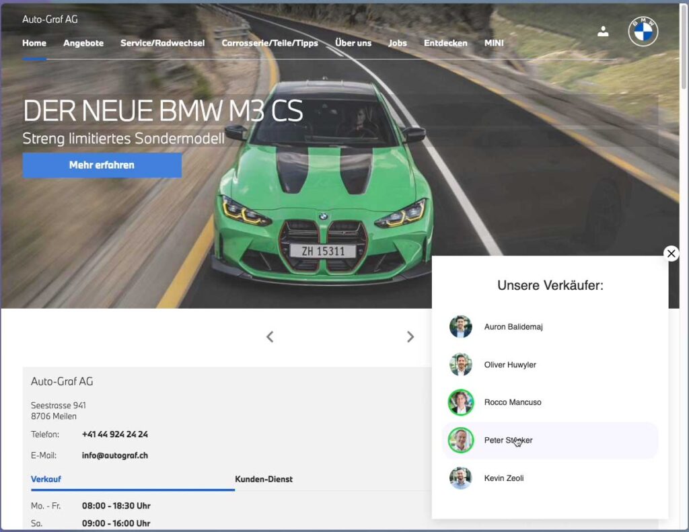Open the Jobs menu item

398,43
